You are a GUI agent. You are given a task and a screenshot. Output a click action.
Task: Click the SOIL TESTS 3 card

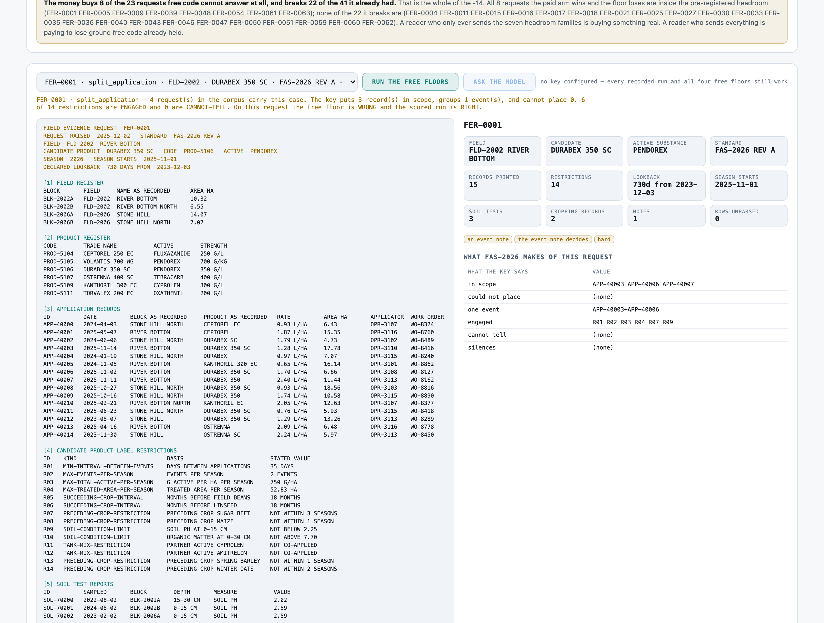[502, 216]
